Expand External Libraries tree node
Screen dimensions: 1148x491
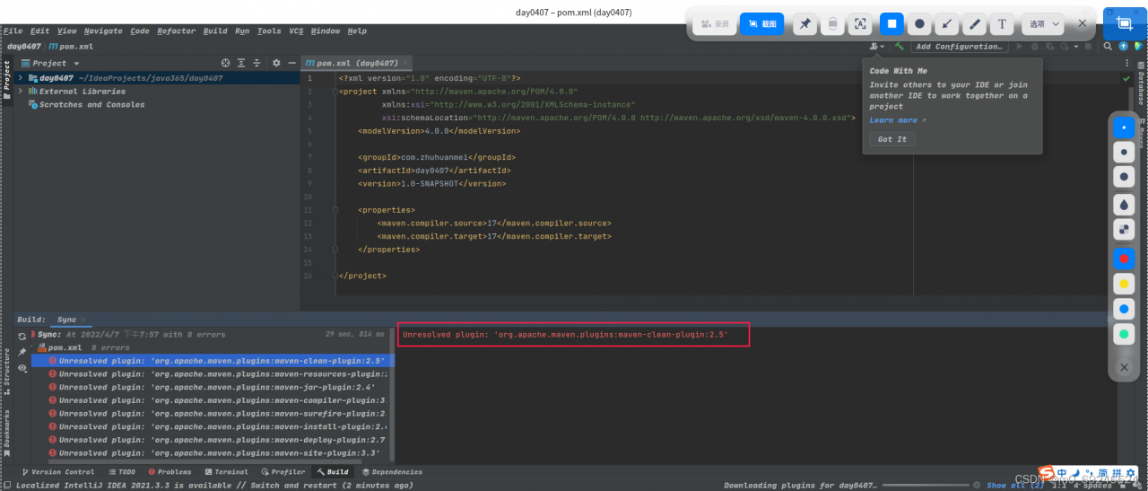coord(20,92)
